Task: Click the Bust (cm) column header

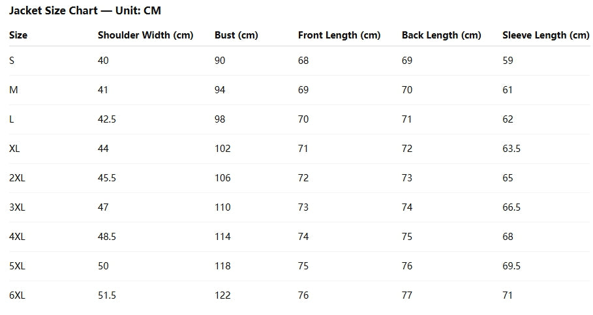Action: [236, 35]
